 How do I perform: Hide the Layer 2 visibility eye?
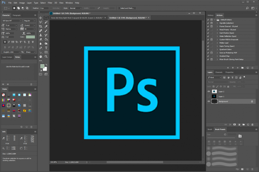pos(208,92)
